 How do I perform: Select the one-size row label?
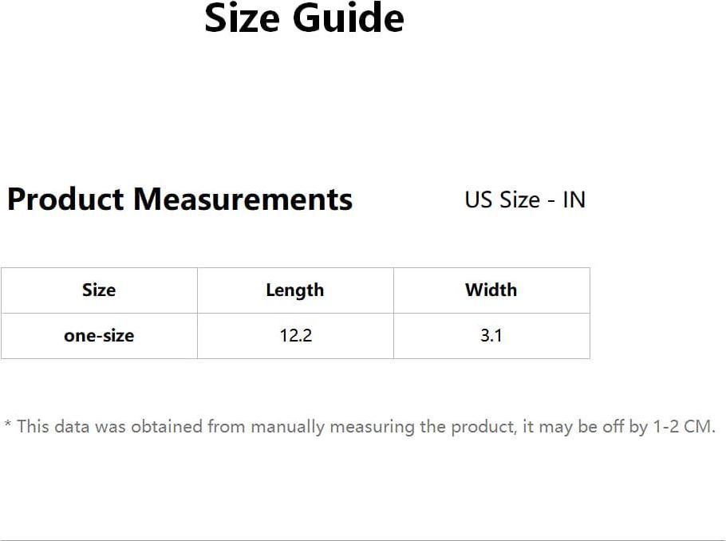99,335
